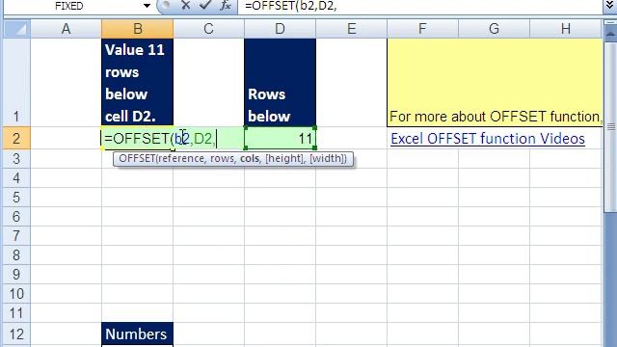This screenshot has width=617, height=347.
Task: Select row 5 header
Action: coord(16,198)
